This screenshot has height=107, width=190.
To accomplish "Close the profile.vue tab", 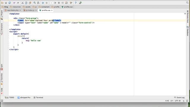I will click(52, 10).
